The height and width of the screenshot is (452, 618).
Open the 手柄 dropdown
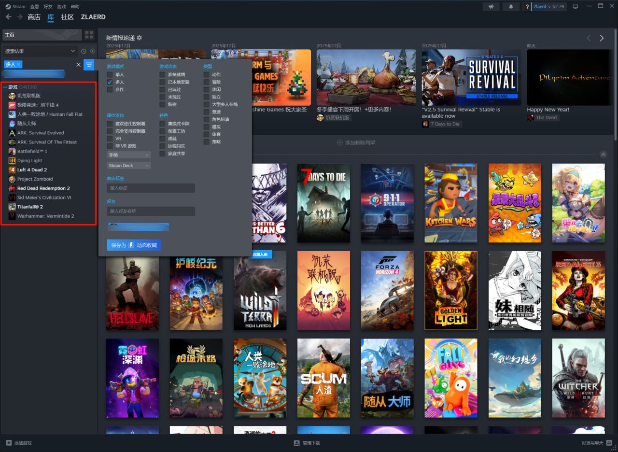pyautogui.click(x=129, y=155)
